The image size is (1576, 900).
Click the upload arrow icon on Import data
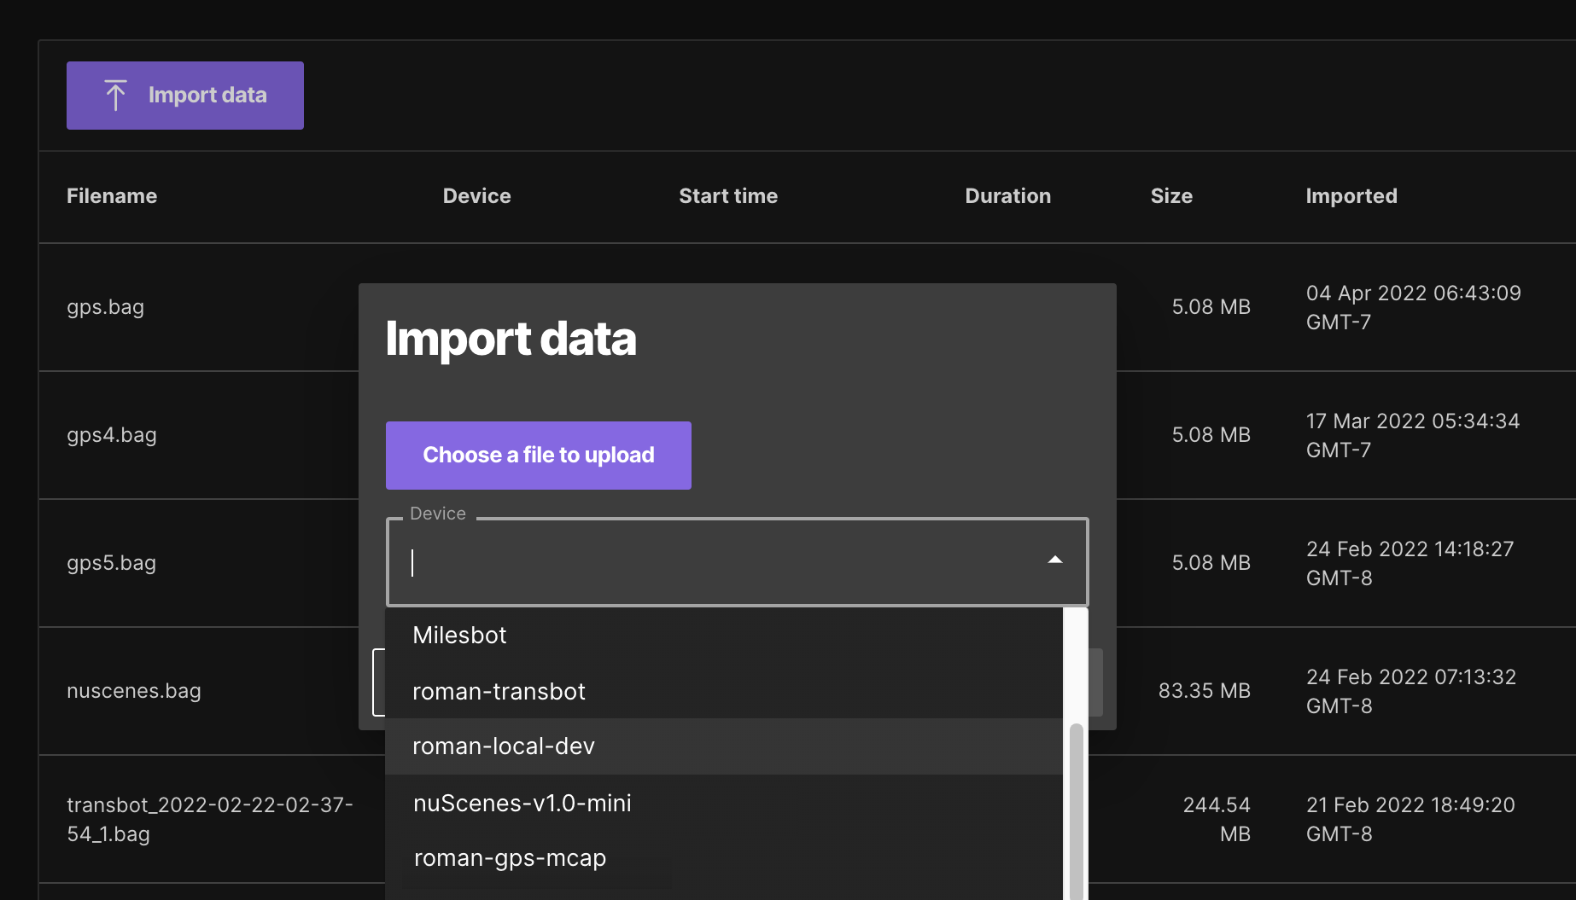click(115, 94)
